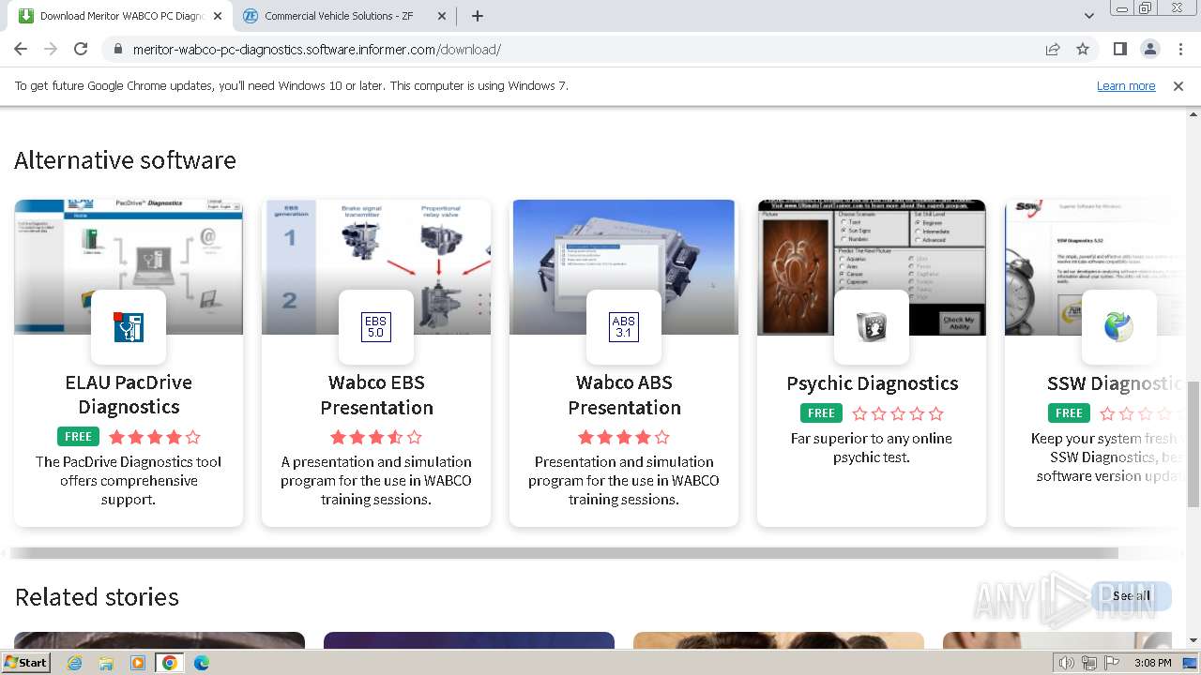This screenshot has height=675, width=1201.
Task: Click FREE badge on ELAU PacDrive card
Action: click(x=78, y=437)
